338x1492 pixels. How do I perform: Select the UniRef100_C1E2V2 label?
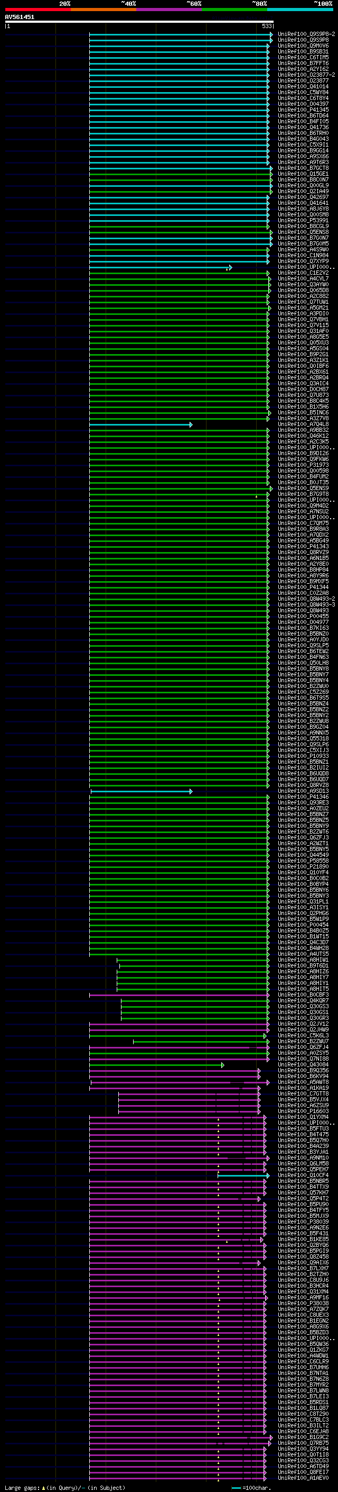(x=303, y=273)
